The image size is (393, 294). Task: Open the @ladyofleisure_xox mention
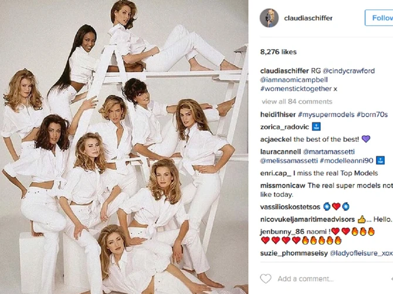(x=361, y=253)
